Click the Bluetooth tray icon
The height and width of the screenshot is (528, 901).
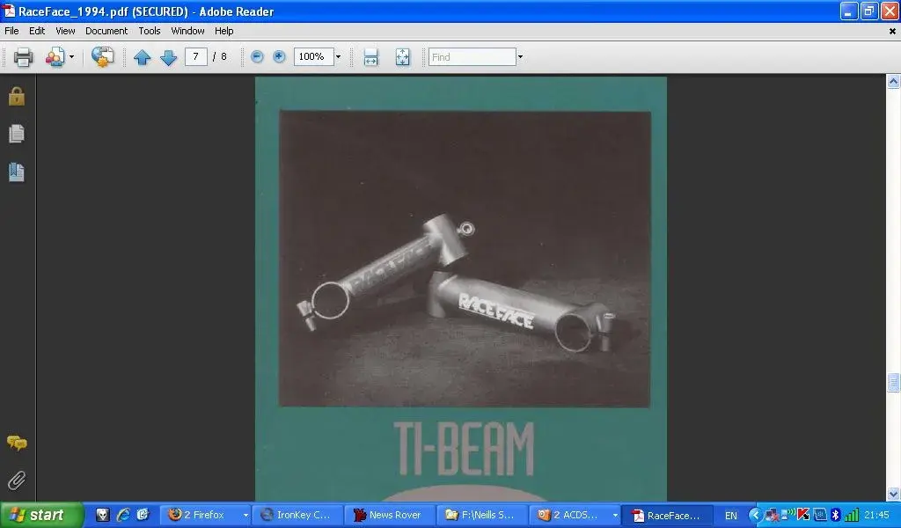click(x=836, y=515)
